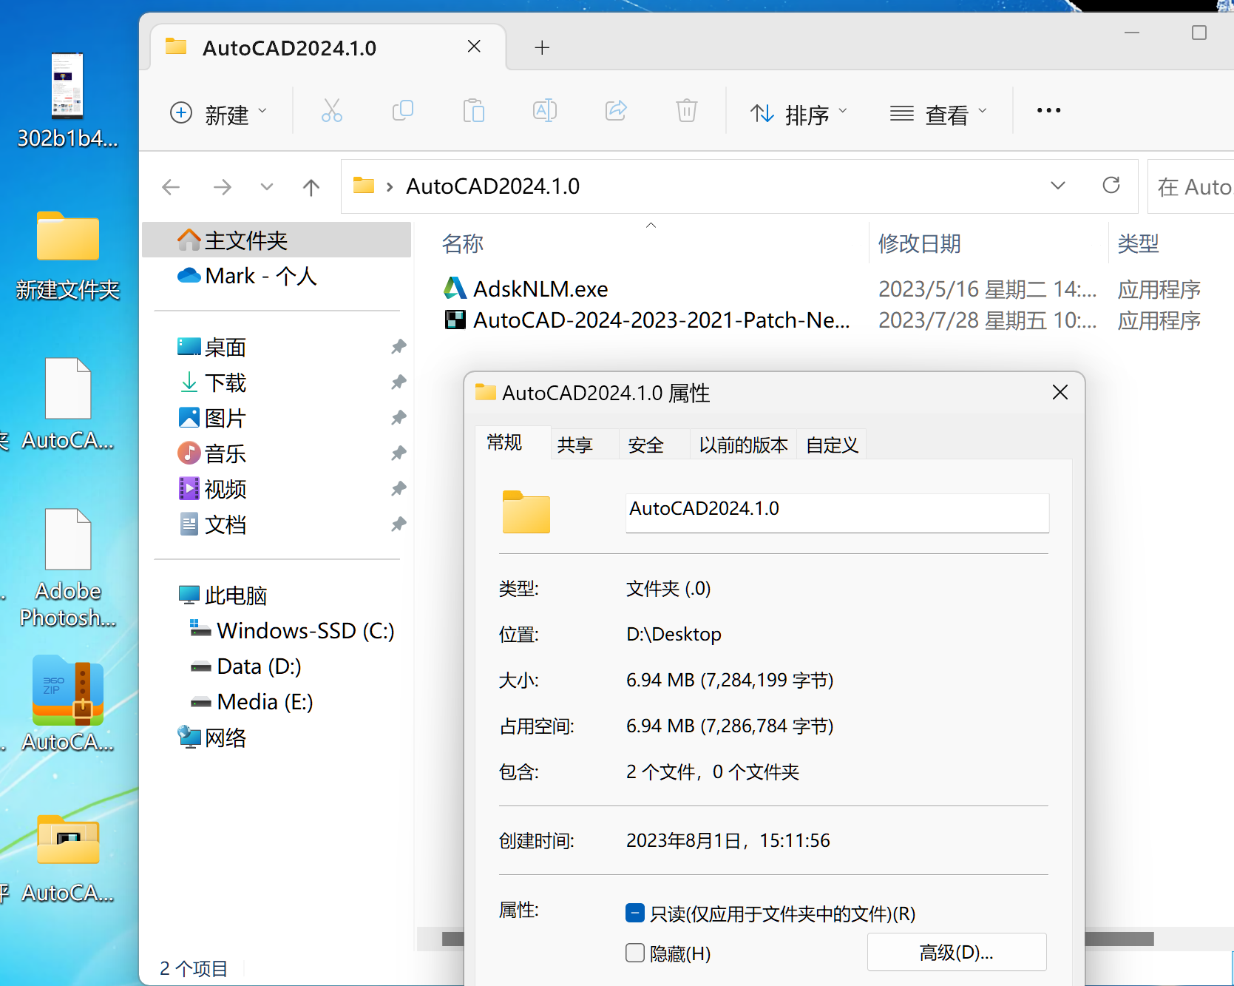The height and width of the screenshot is (986, 1234).
Task: Enable the 只读 read-only checkbox
Action: 634,913
